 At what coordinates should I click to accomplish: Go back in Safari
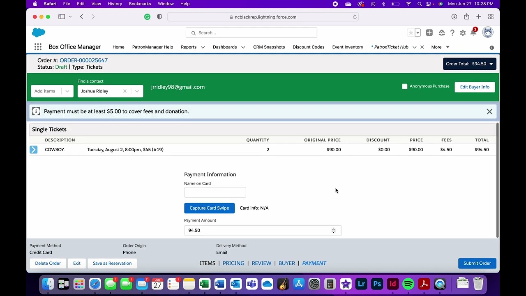pyautogui.click(x=81, y=17)
